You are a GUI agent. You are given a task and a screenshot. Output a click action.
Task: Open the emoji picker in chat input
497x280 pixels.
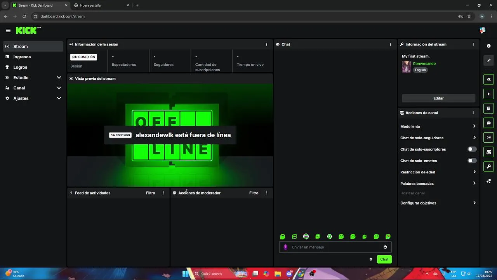point(385,247)
